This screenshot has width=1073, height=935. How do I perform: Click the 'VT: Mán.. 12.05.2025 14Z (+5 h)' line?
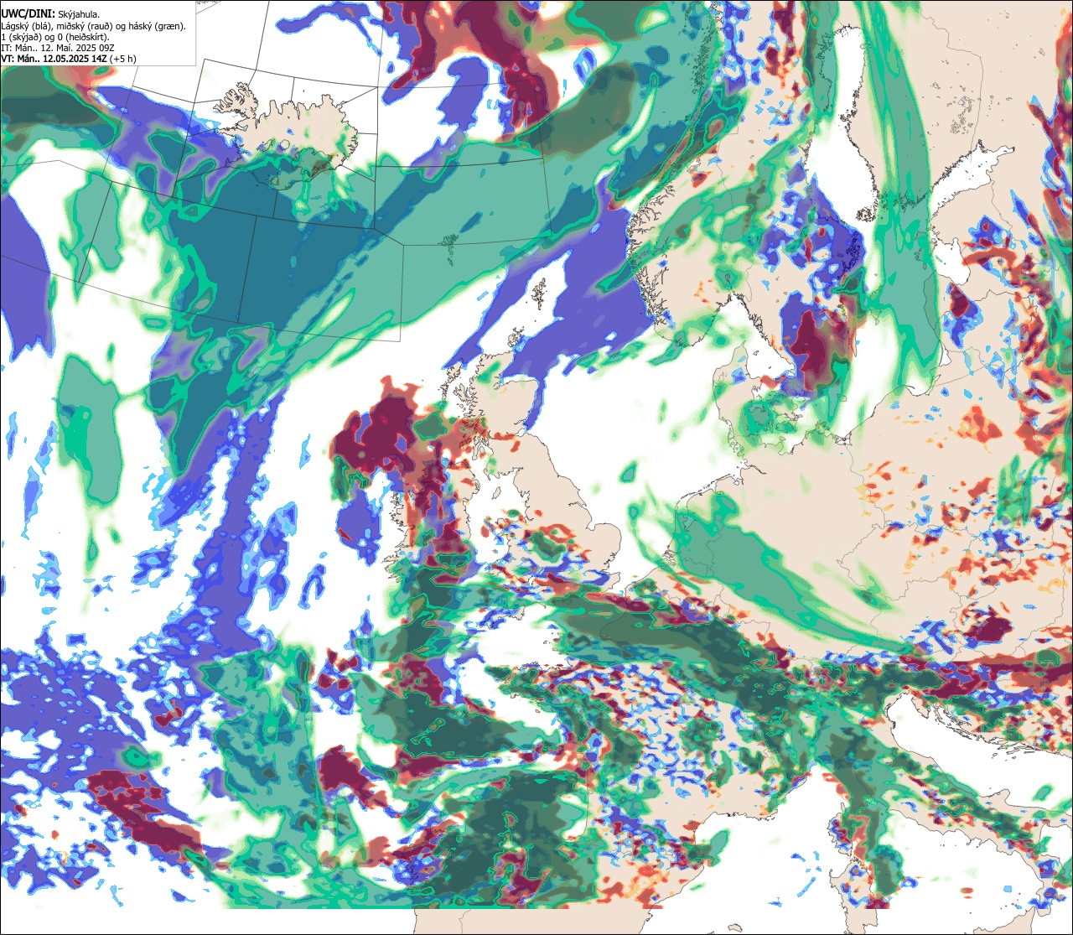[70, 60]
